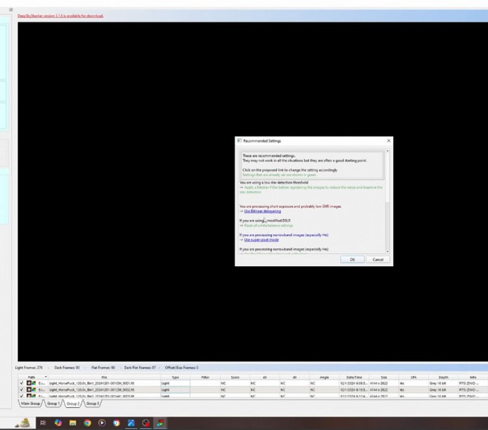The width and height of the screenshot is (488, 430).
Task: Open the Copilot icon in taskbar
Action: coord(58,422)
